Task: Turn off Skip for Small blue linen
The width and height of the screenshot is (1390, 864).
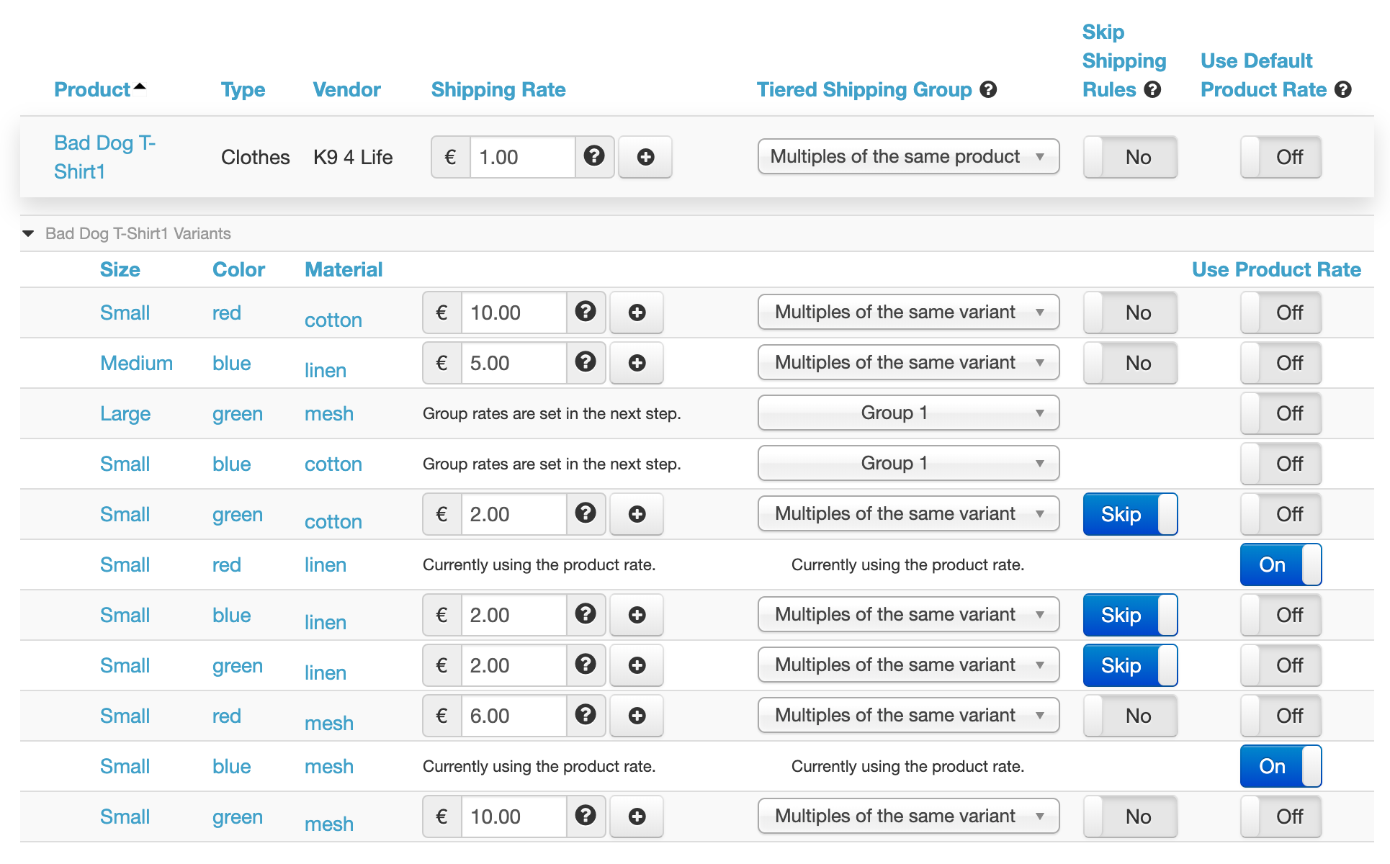Action: (1130, 615)
